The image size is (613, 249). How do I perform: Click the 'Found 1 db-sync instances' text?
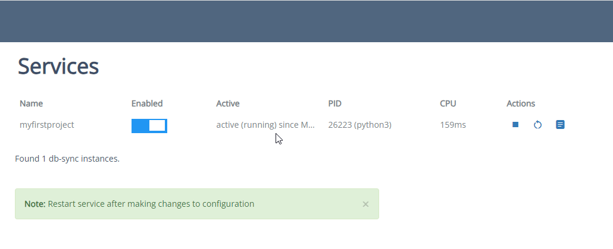(67, 159)
